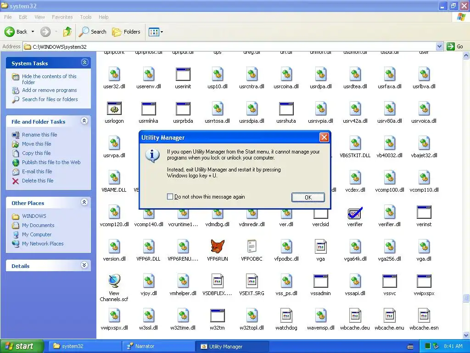Collapse the Other Places panel
The height and width of the screenshot is (353, 470).
84,202
